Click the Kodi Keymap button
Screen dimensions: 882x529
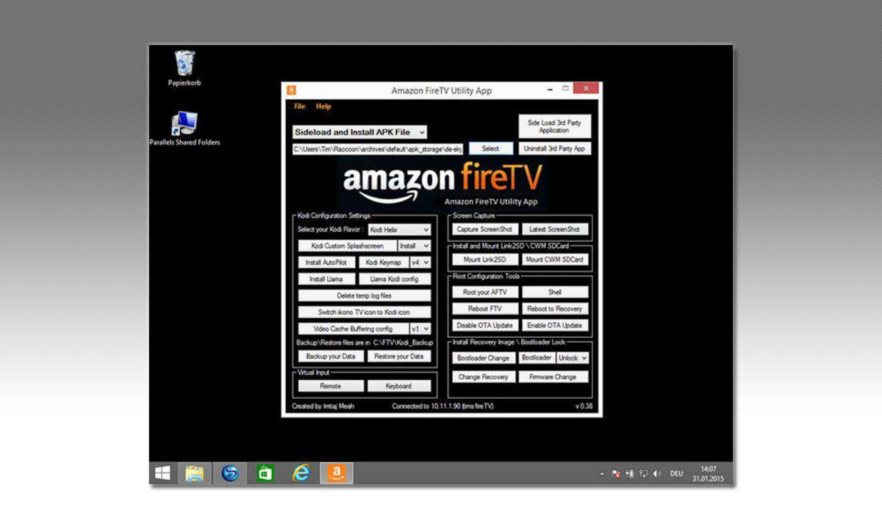384,262
